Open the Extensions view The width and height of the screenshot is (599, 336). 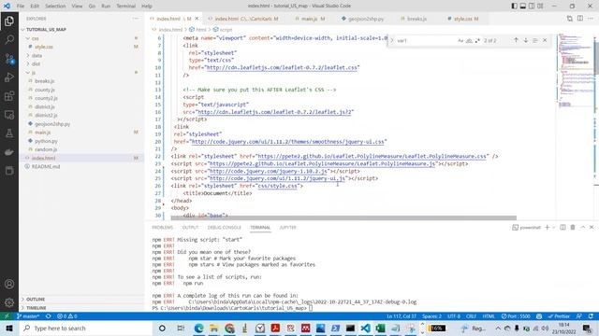[x=9, y=96]
